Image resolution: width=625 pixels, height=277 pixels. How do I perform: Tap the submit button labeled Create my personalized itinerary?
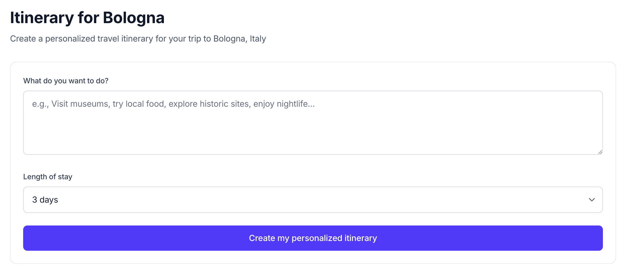click(x=312, y=238)
